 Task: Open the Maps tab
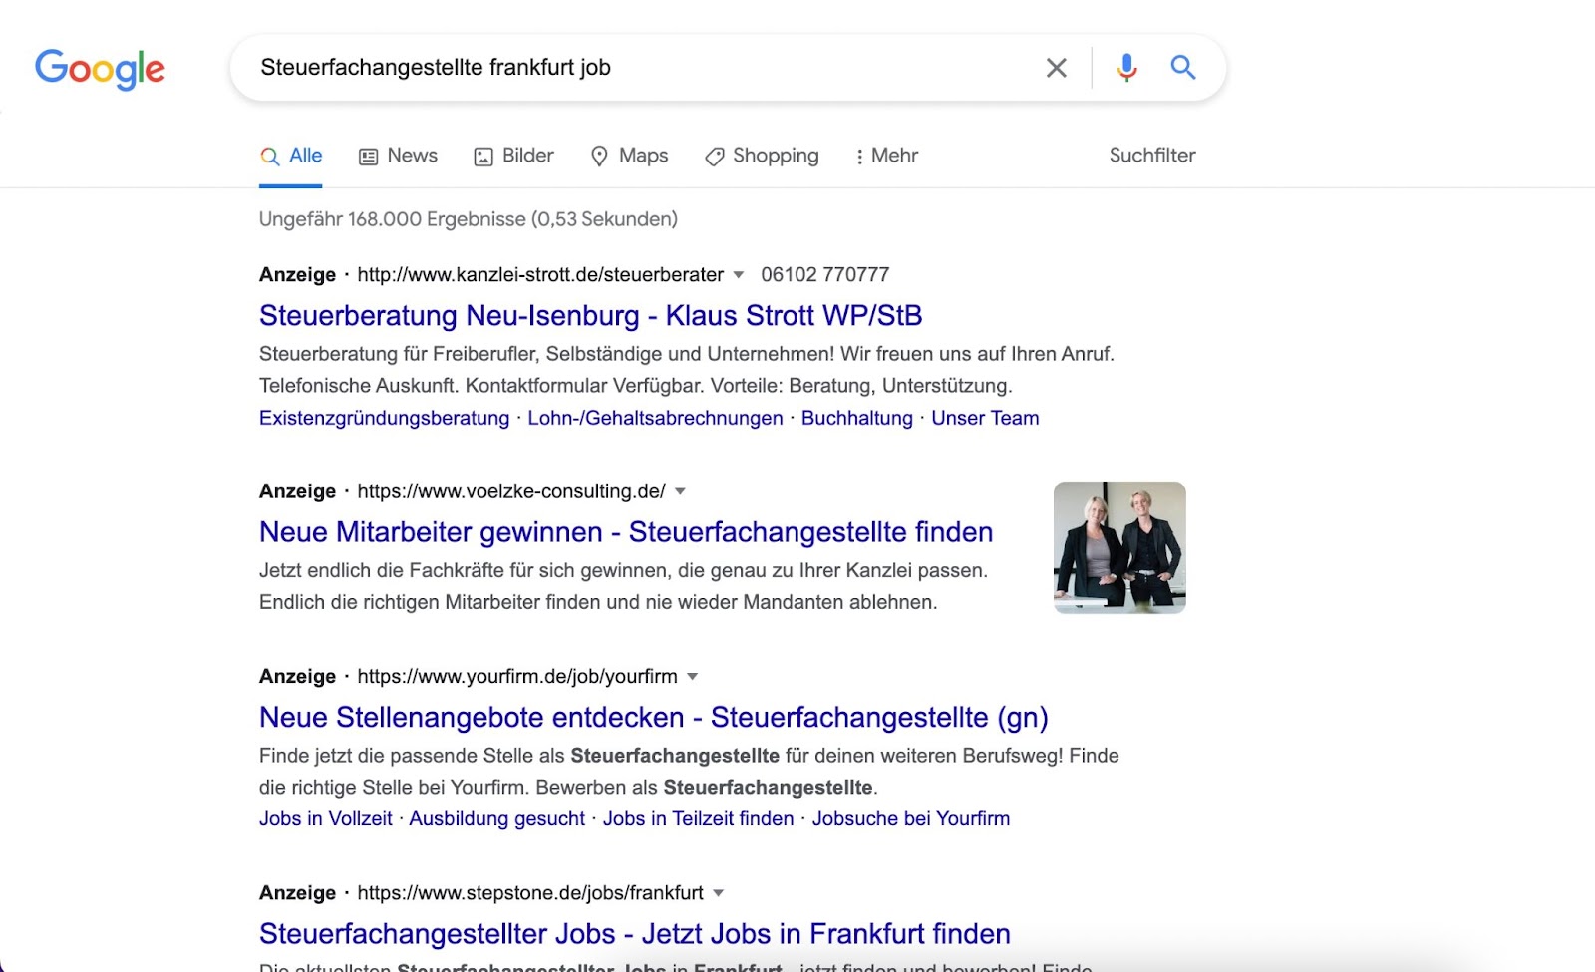(629, 156)
